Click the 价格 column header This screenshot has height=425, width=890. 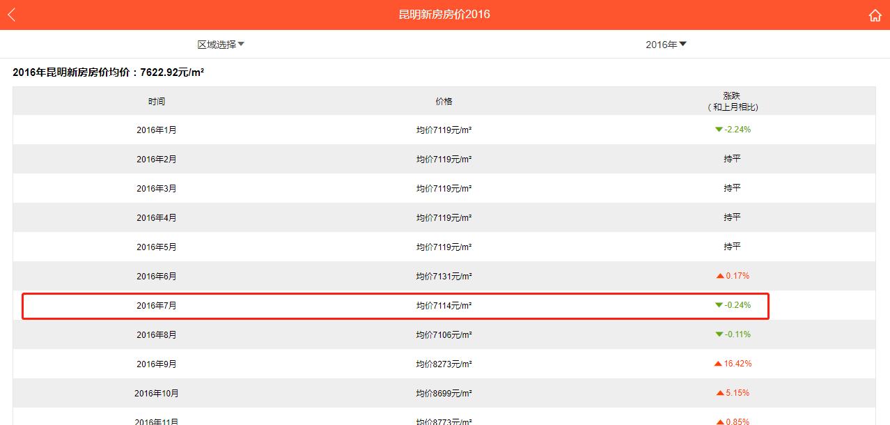click(x=444, y=102)
